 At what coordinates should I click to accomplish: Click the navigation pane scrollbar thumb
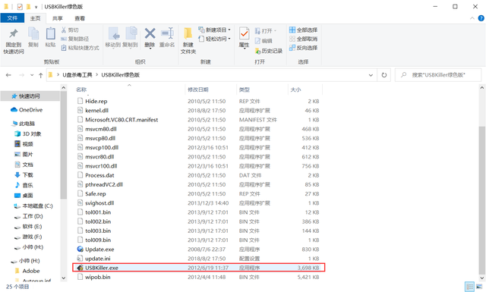point(63,145)
